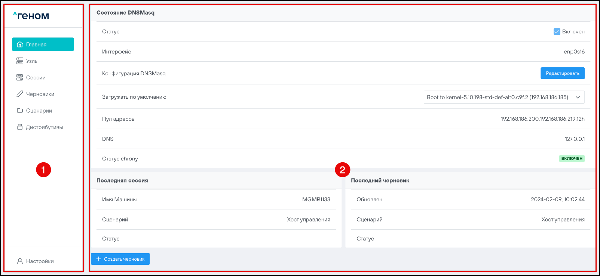
Task: Uncheck the Включен status checkbox
Action: pyautogui.click(x=557, y=31)
